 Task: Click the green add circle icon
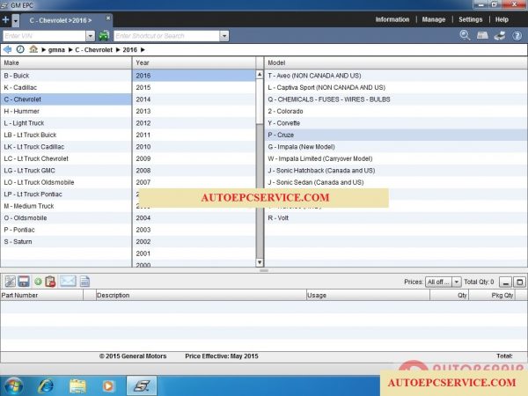(x=38, y=282)
